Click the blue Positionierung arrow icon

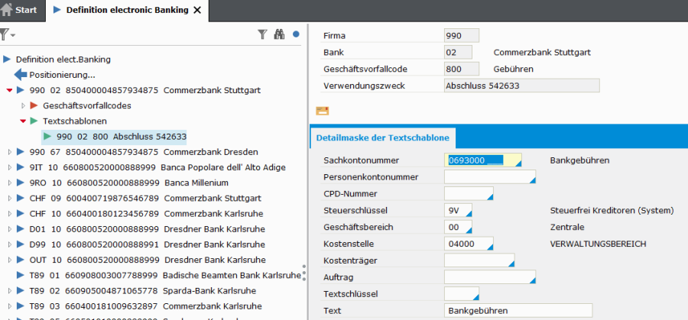(21, 75)
